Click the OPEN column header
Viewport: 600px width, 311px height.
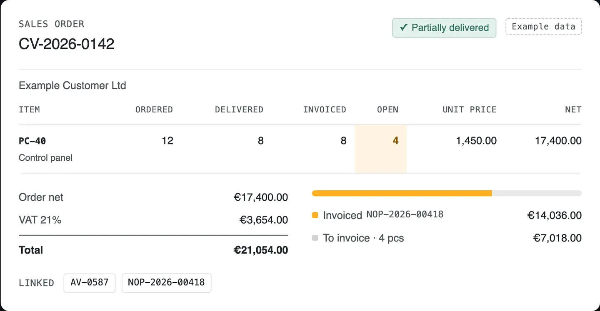tap(387, 109)
